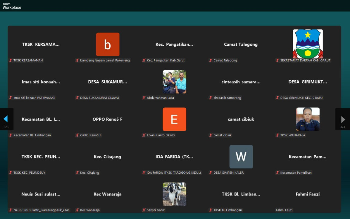Select the goat photo for Sekpri Garut
Viewport: 350px width, 219px height.
click(x=174, y=194)
